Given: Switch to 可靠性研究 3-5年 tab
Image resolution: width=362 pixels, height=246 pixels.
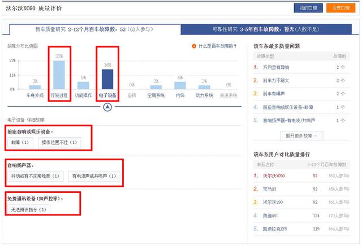Looking at the screenshot, I should tap(266, 29).
